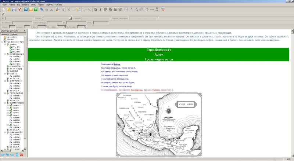The image size is (294, 161).
Task: Collapse the DIXIT[11] tree node
Action: click(x=5, y=74)
